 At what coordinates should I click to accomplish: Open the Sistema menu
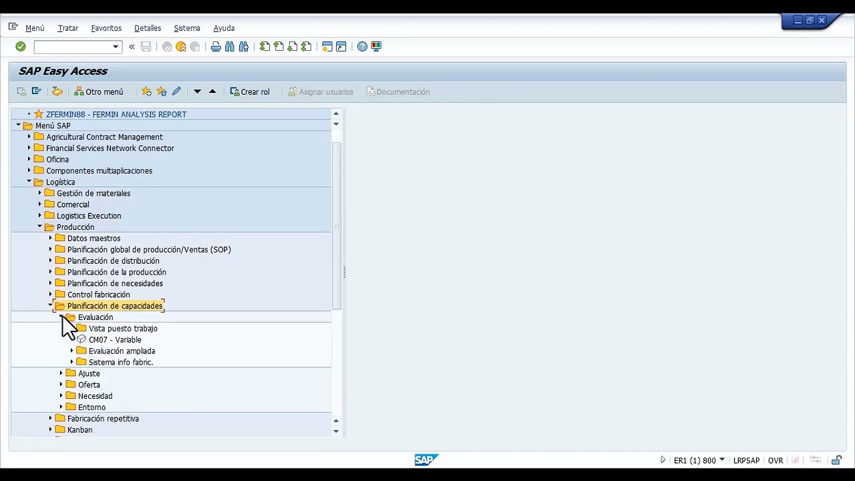point(187,28)
